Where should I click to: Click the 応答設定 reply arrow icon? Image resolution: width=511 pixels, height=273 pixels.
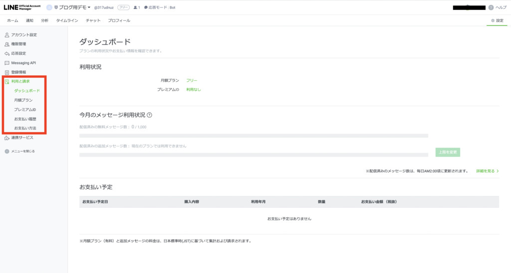(7, 53)
